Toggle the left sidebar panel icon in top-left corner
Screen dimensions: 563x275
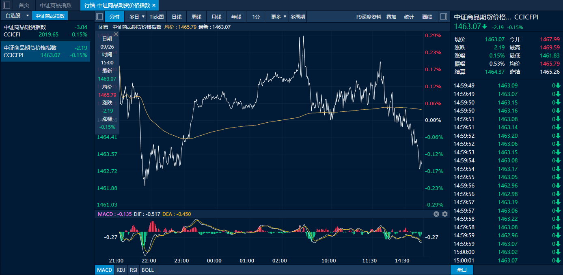[x=6, y=5]
